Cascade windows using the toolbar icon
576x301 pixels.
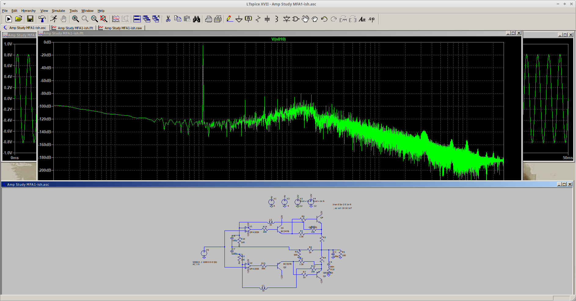147,19
